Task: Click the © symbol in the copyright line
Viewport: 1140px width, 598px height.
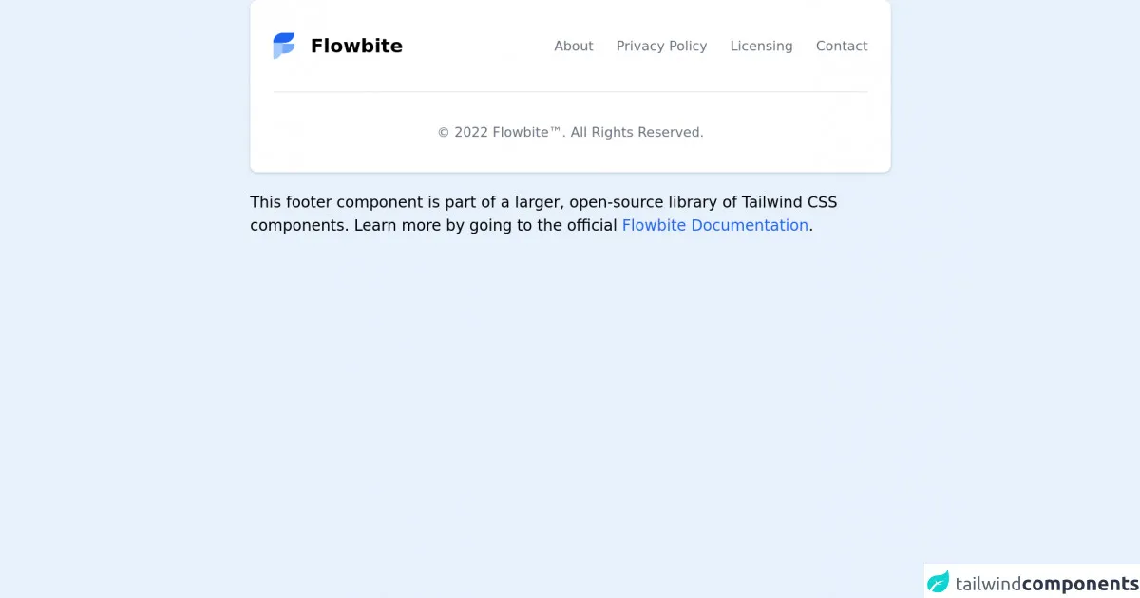Action: (443, 132)
